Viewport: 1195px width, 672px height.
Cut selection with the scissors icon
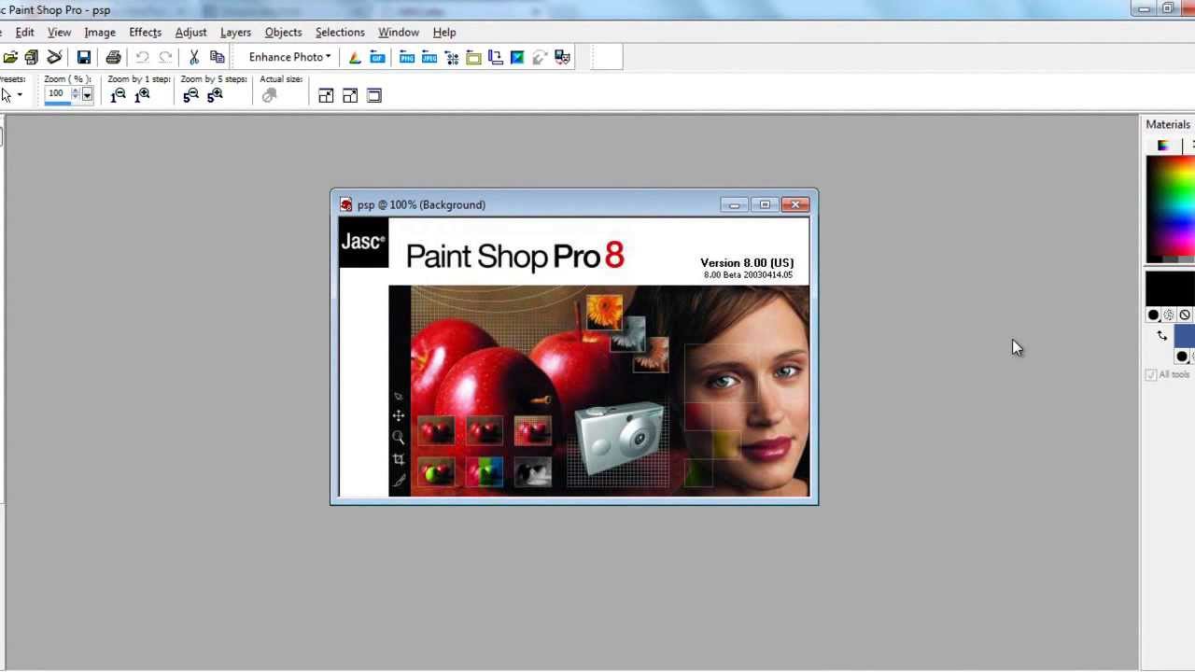point(194,58)
